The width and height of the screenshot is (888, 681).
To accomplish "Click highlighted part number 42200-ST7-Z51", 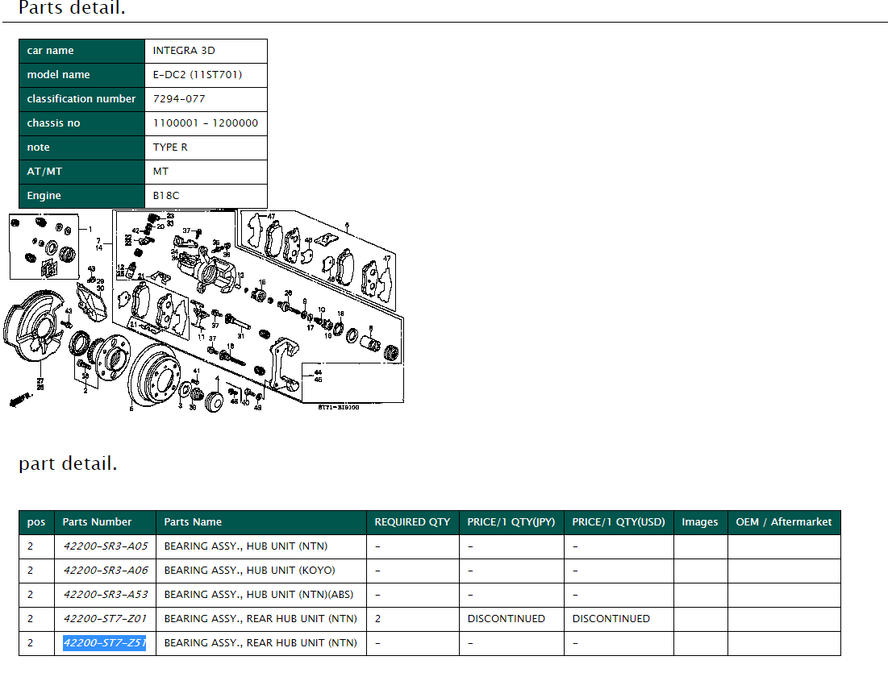I will pyautogui.click(x=105, y=643).
